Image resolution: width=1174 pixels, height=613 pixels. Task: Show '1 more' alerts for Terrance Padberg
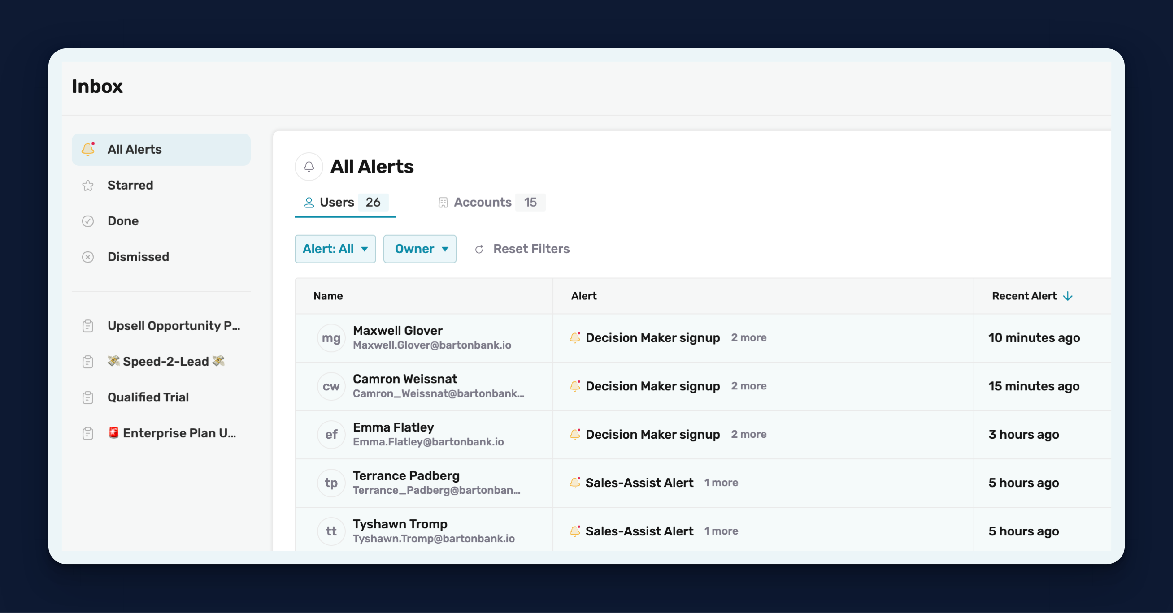[x=721, y=483]
